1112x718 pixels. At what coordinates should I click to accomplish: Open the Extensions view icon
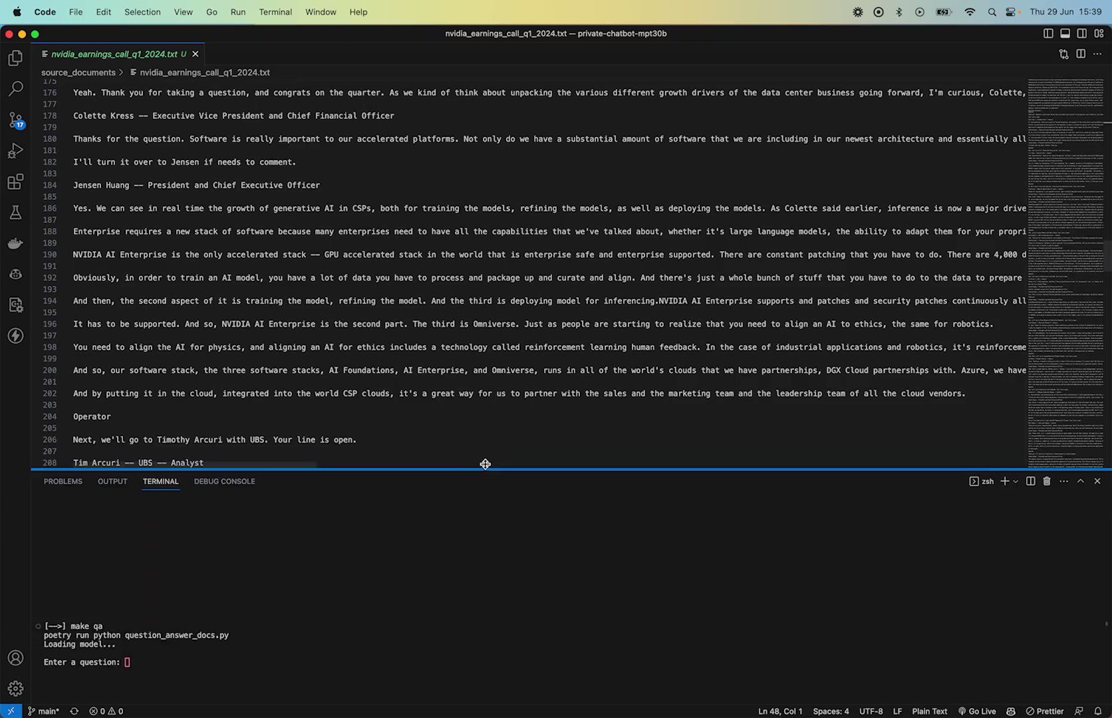pos(15,181)
